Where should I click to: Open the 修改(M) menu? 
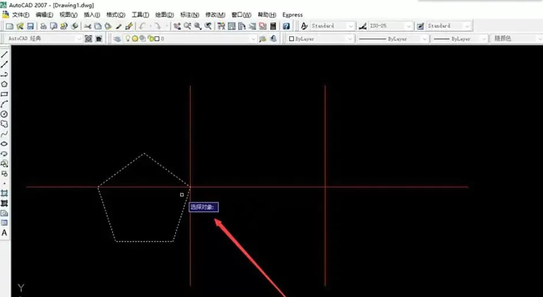click(x=216, y=15)
